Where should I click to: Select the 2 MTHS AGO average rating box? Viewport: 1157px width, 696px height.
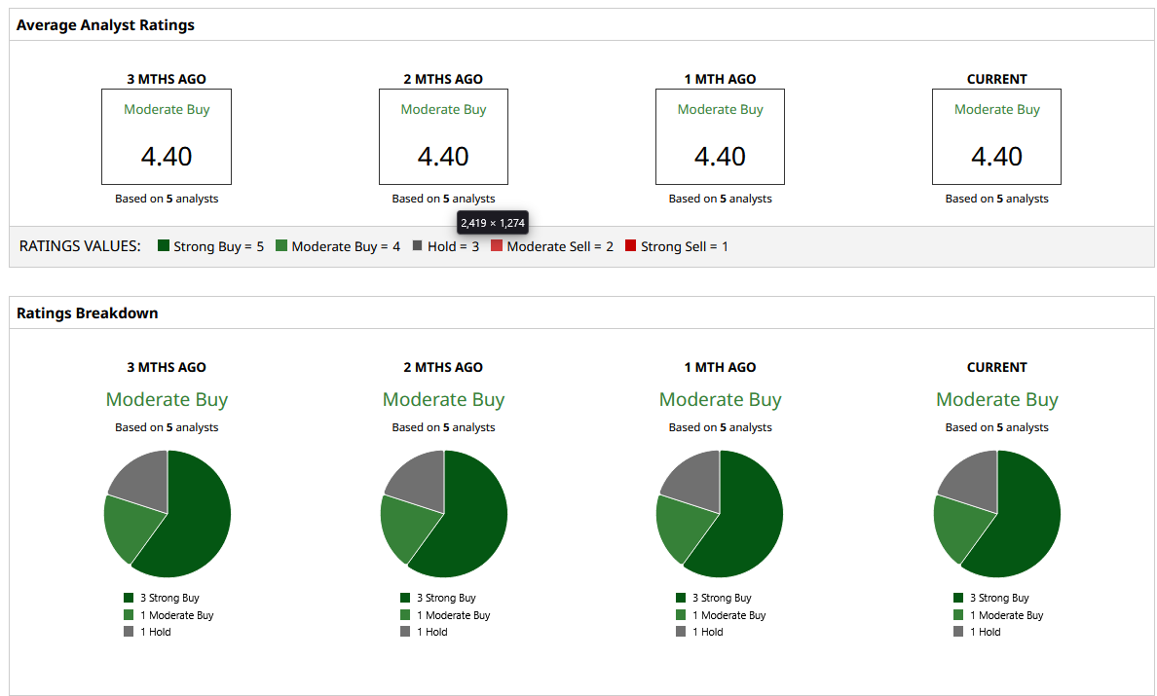click(x=443, y=137)
